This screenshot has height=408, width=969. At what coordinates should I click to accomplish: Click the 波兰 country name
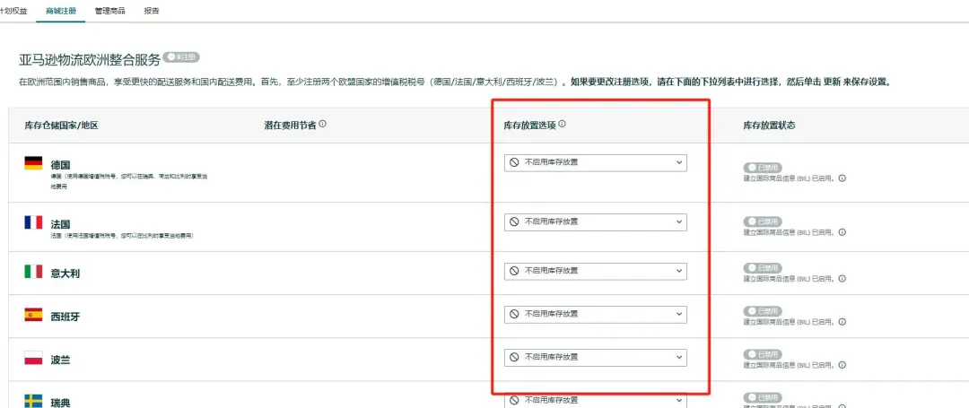[61, 360]
